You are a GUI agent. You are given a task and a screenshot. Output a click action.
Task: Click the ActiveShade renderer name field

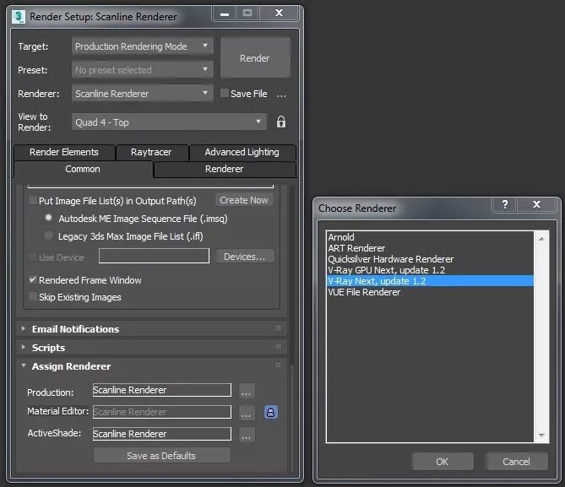coord(162,434)
